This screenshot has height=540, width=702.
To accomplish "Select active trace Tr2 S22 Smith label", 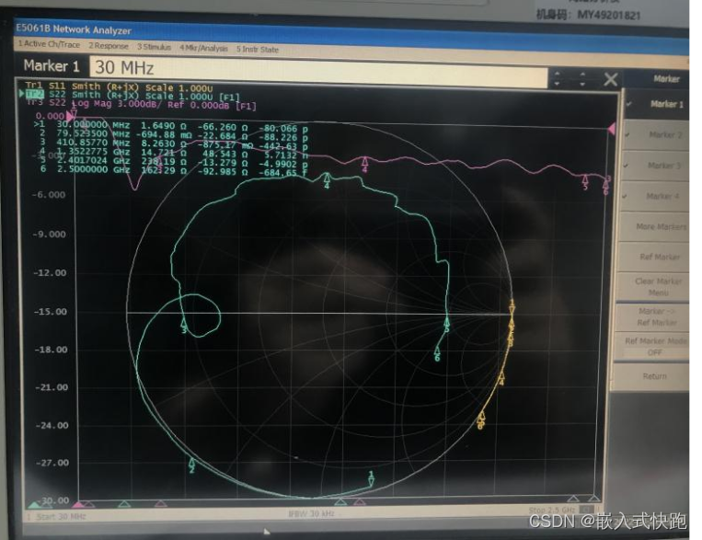I will click(132, 96).
